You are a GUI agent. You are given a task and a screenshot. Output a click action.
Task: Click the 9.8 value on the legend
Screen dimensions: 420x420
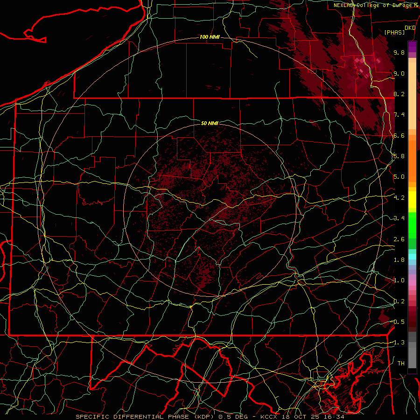[399, 52]
